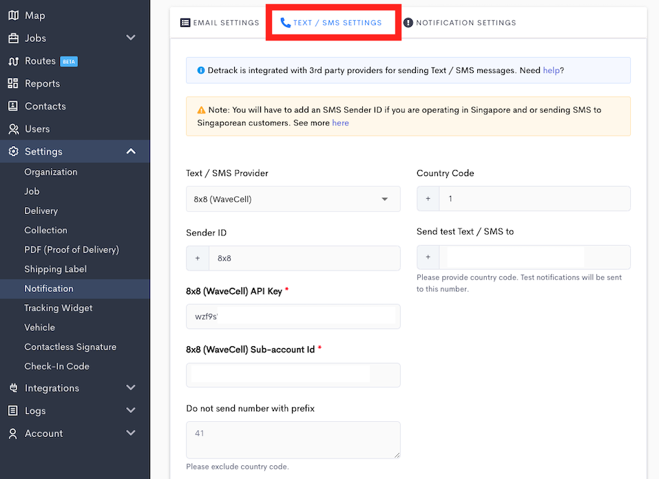
Task: Open the Notification Settings tab
Action: [x=459, y=22]
